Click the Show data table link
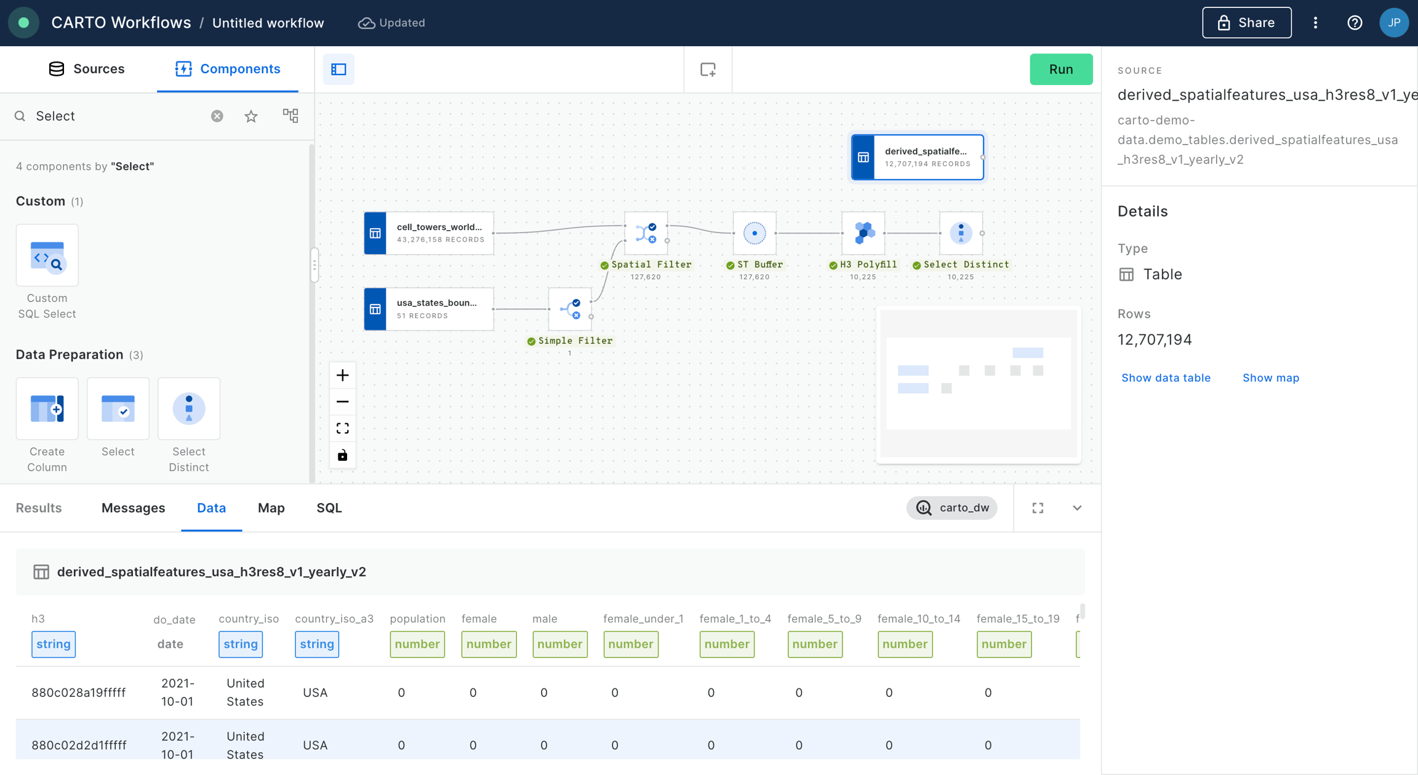 pos(1166,378)
